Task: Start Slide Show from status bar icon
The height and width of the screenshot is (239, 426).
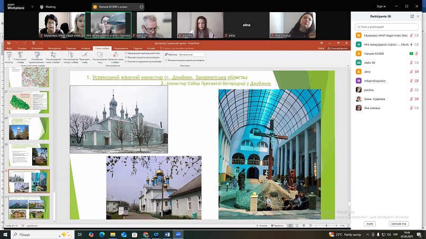Action: [310, 225]
